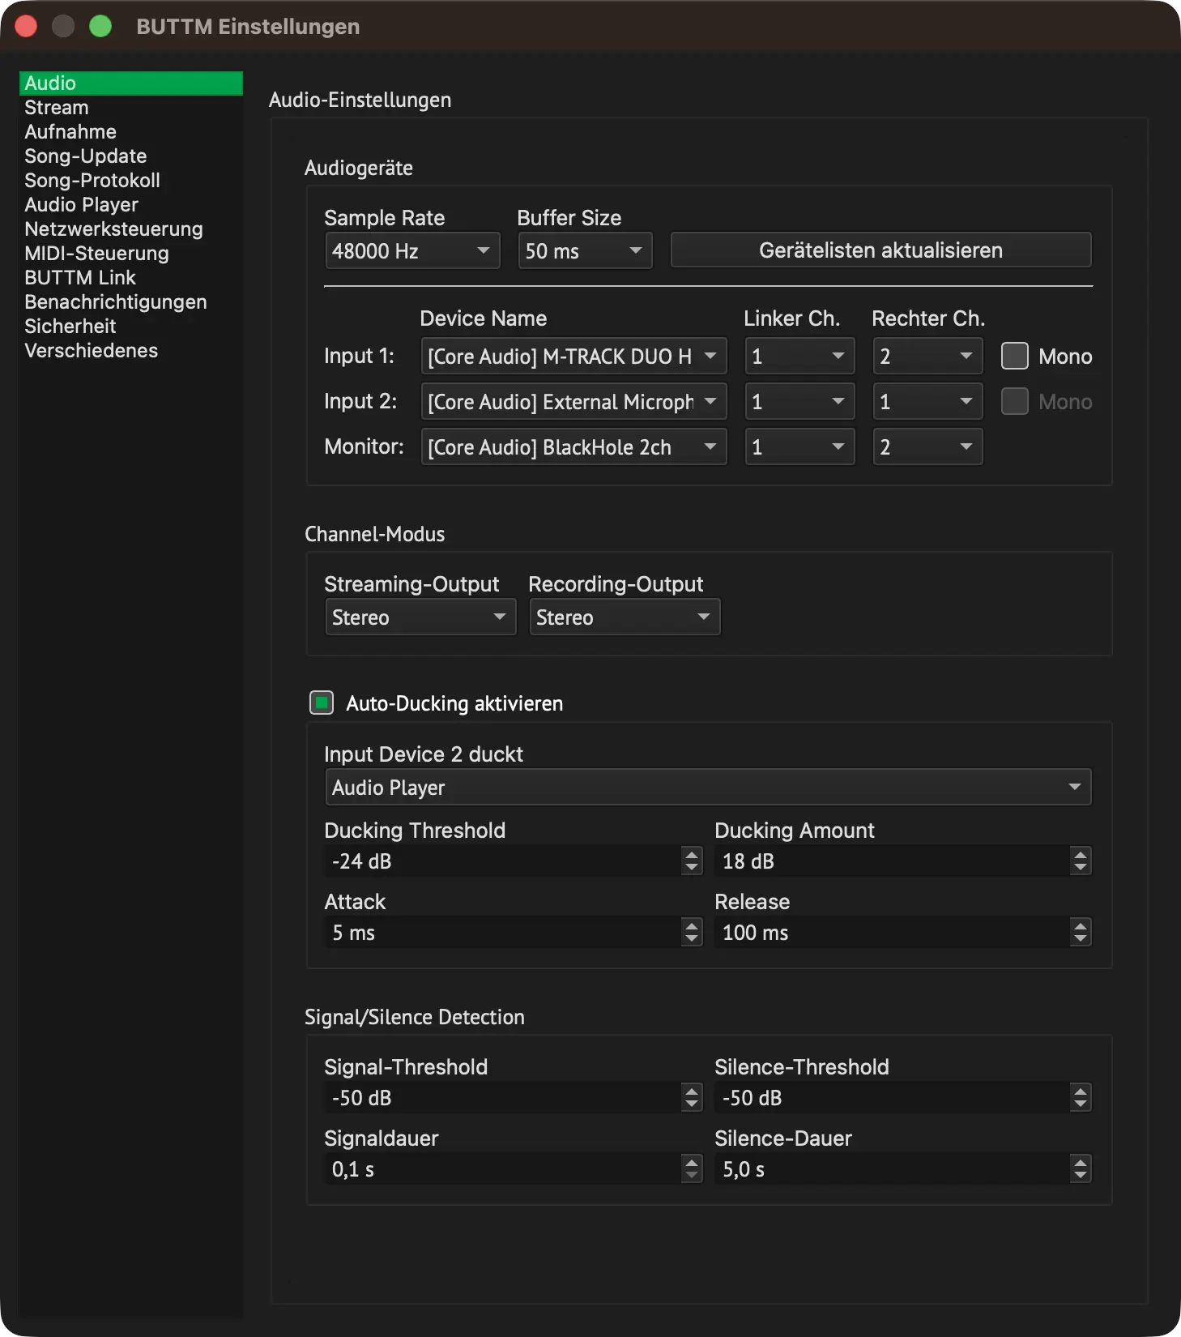Screen dimensions: 1181x1337
Task: Enable Mono for Input 1
Action: point(1014,356)
